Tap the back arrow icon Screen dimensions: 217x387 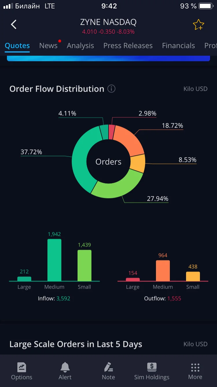coord(14,25)
